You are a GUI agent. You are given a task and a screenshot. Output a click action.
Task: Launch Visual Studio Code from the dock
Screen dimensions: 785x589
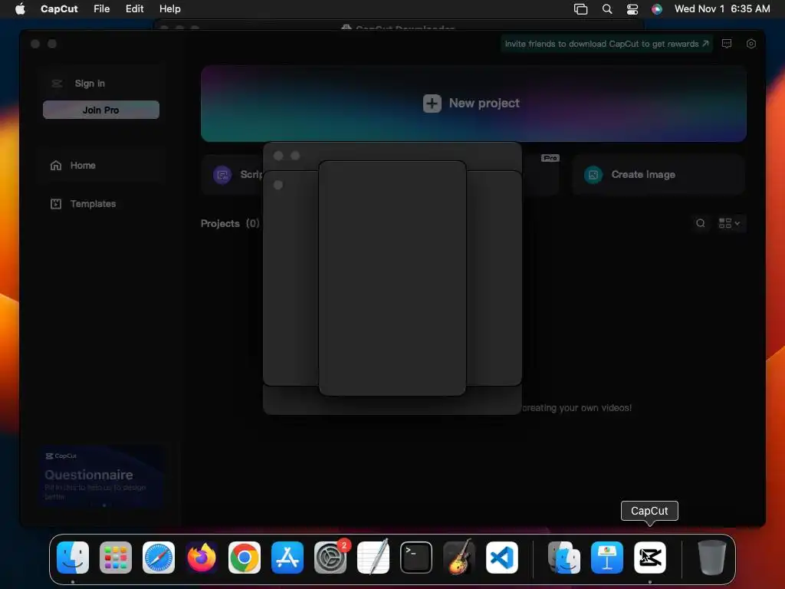pyautogui.click(x=501, y=558)
